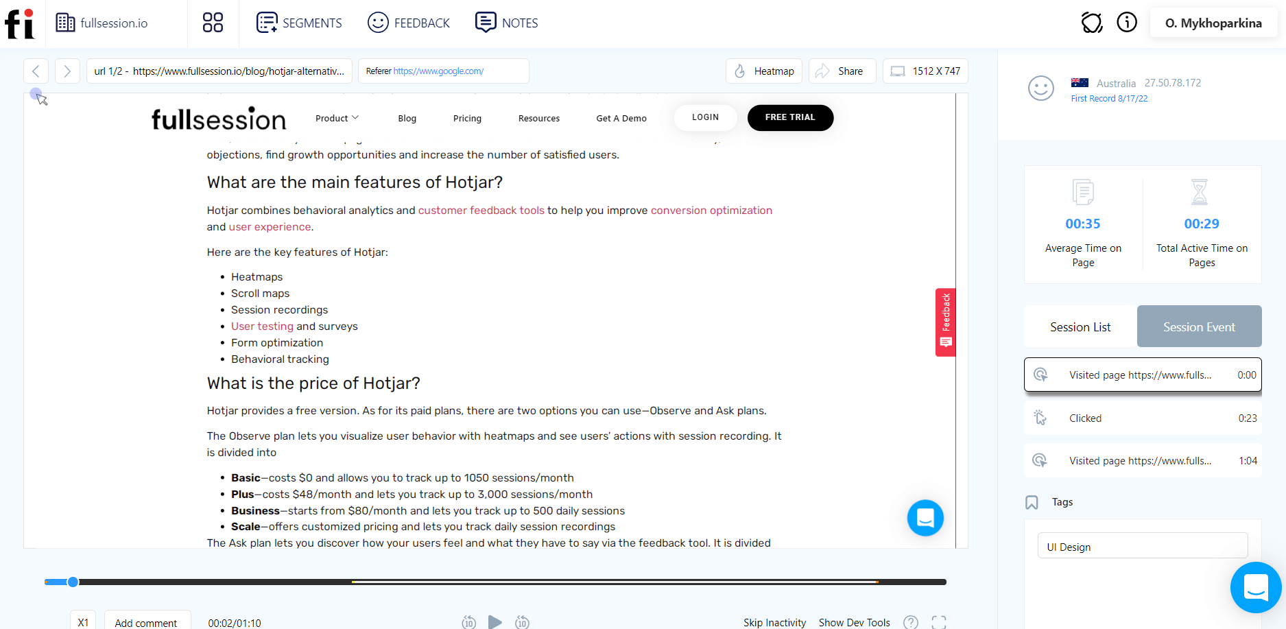Click Resources in the recorded page nav
The width and height of the screenshot is (1286, 629).
pos(539,118)
